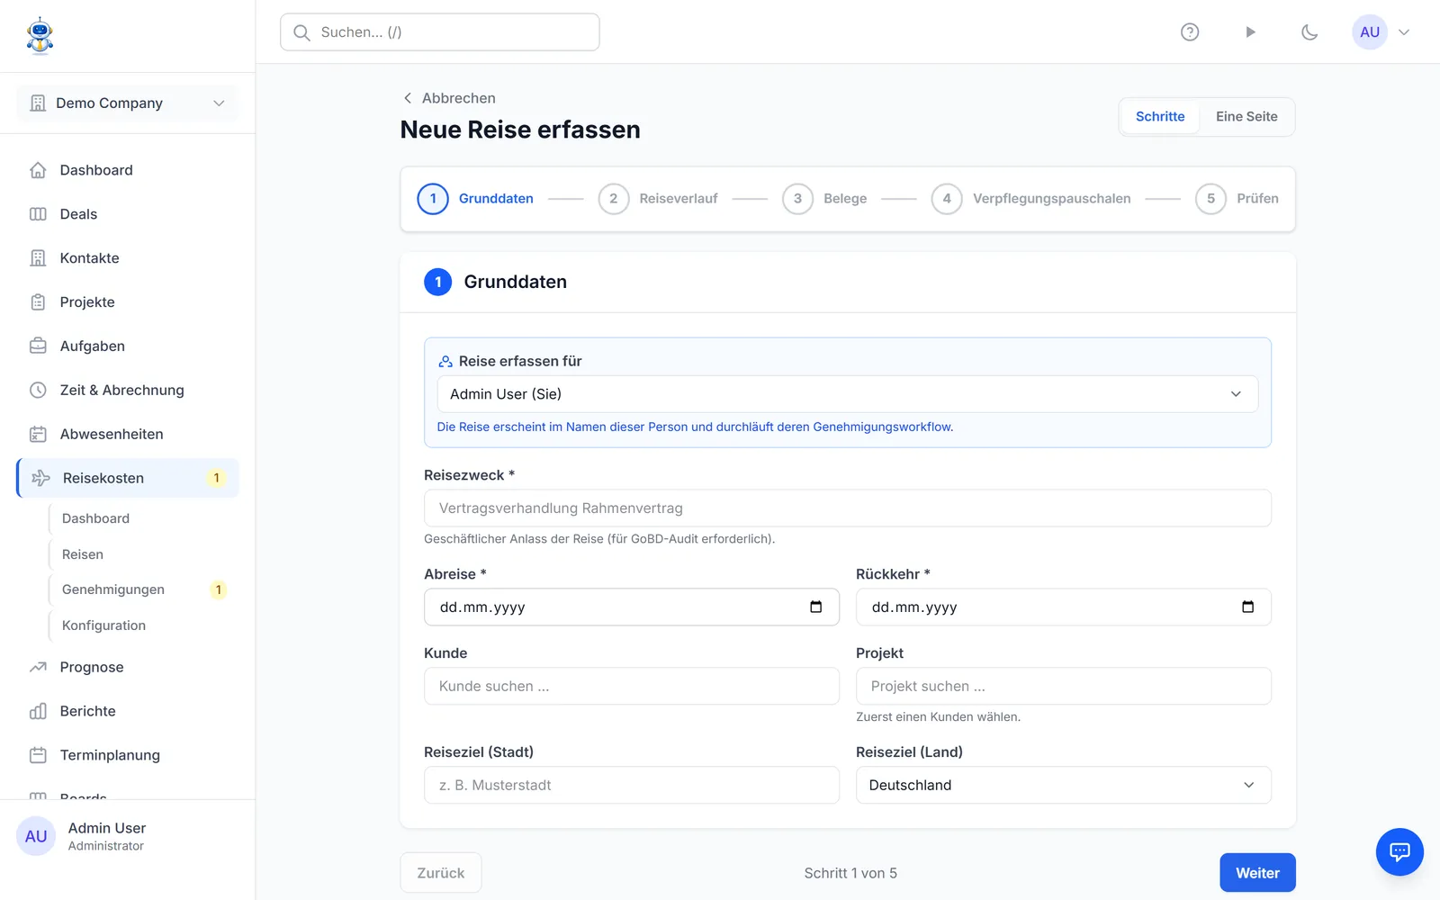Image resolution: width=1440 pixels, height=900 pixels.
Task: Jump to step 2 Reiseverlauf
Action: tap(658, 199)
